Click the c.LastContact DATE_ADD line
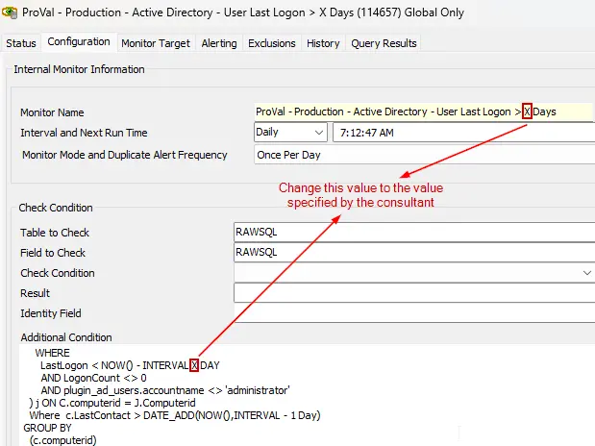This screenshot has width=595, height=446. click(x=175, y=415)
